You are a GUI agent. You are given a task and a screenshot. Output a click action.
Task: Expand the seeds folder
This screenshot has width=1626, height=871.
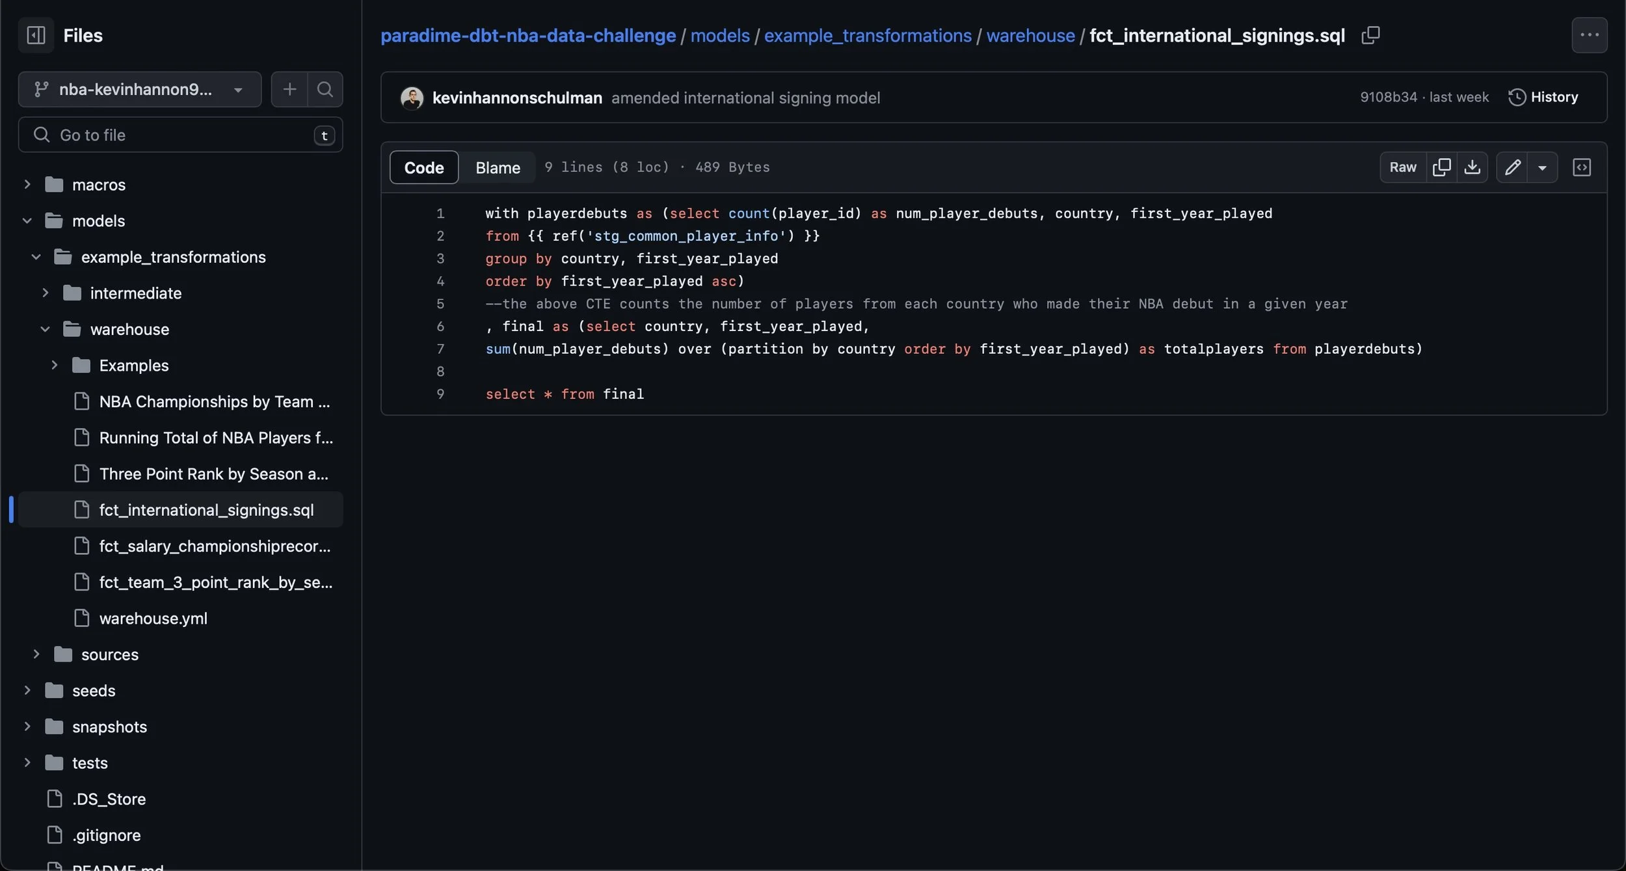(27, 691)
